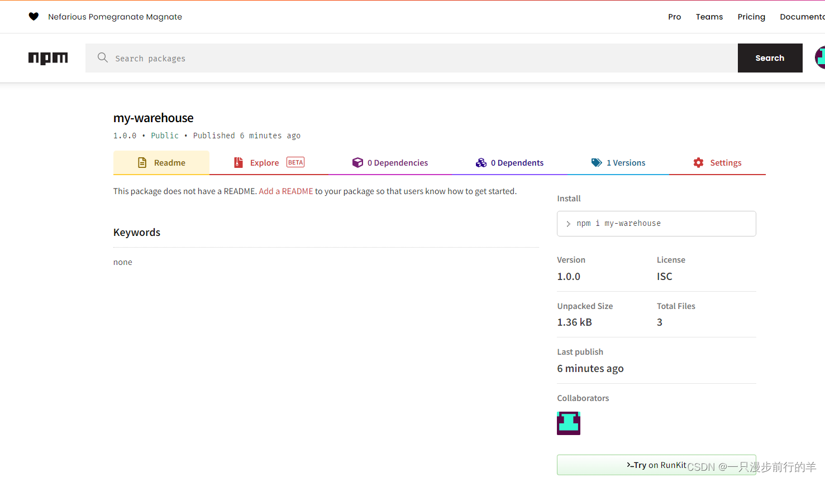Image resolution: width=825 pixels, height=478 pixels.
Task: Click the search magnifier icon
Action: coord(102,57)
